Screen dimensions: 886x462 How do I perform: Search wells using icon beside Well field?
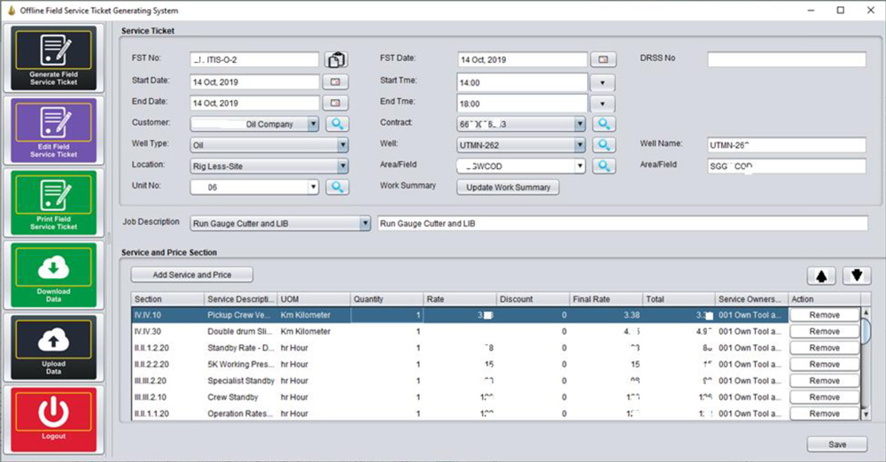tap(602, 145)
